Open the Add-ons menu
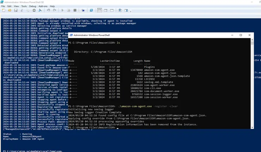 43,6
